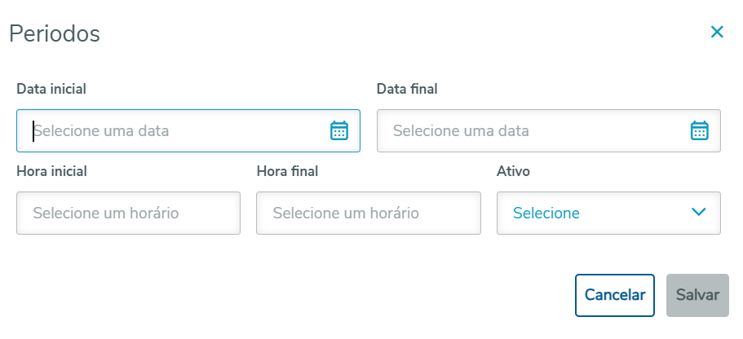Click the Selecione text in Ativo combo box

pyautogui.click(x=546, y=214)
